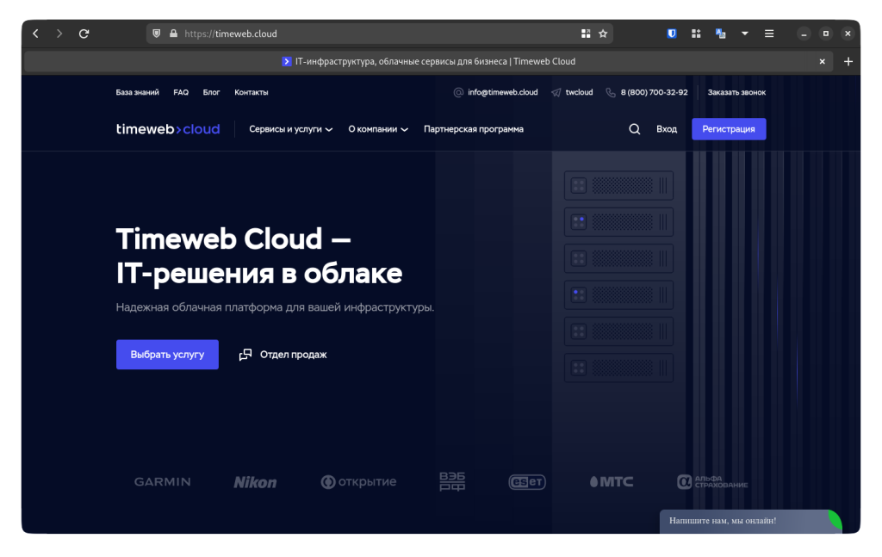Open the browser hamburger menu
Screen dimensions: 882x557
tap(769, 34)
